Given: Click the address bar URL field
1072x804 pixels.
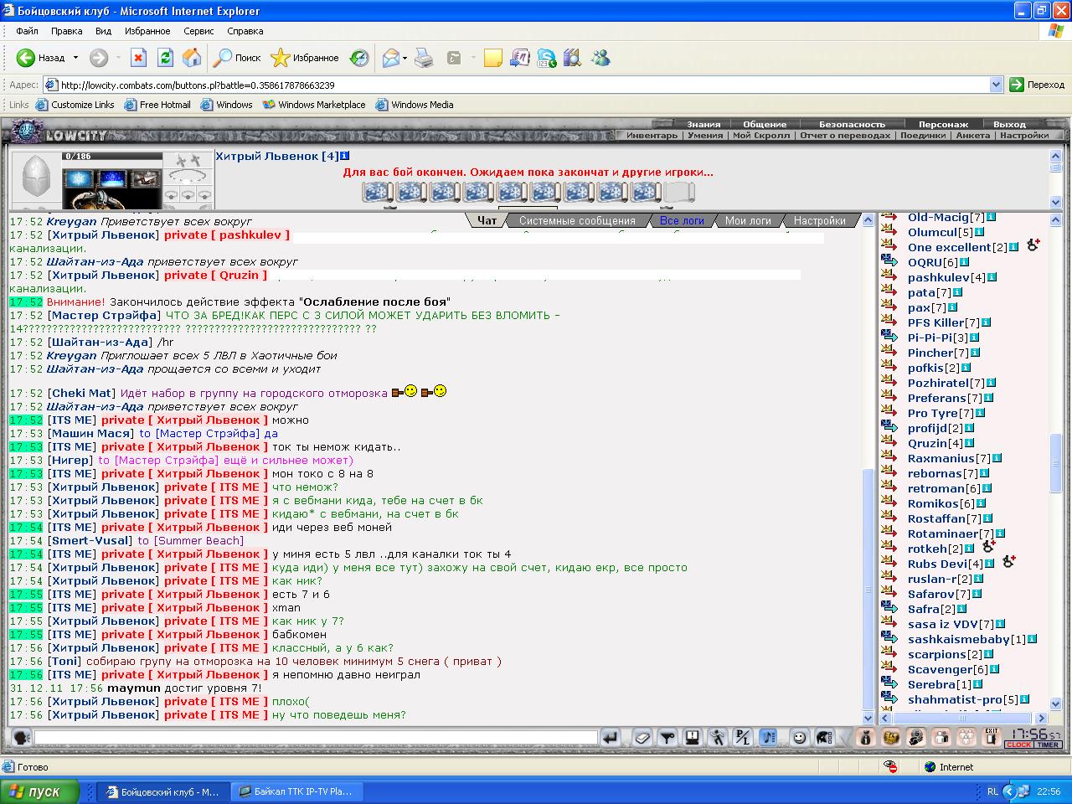Looking at the screenshot, I should pyautogui.click(x=523, y=85).
